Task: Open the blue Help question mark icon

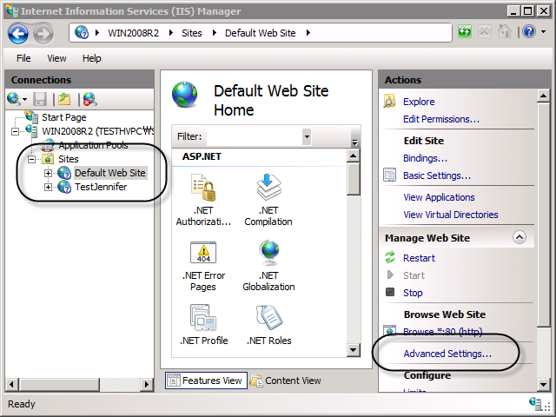Action: 529,32
